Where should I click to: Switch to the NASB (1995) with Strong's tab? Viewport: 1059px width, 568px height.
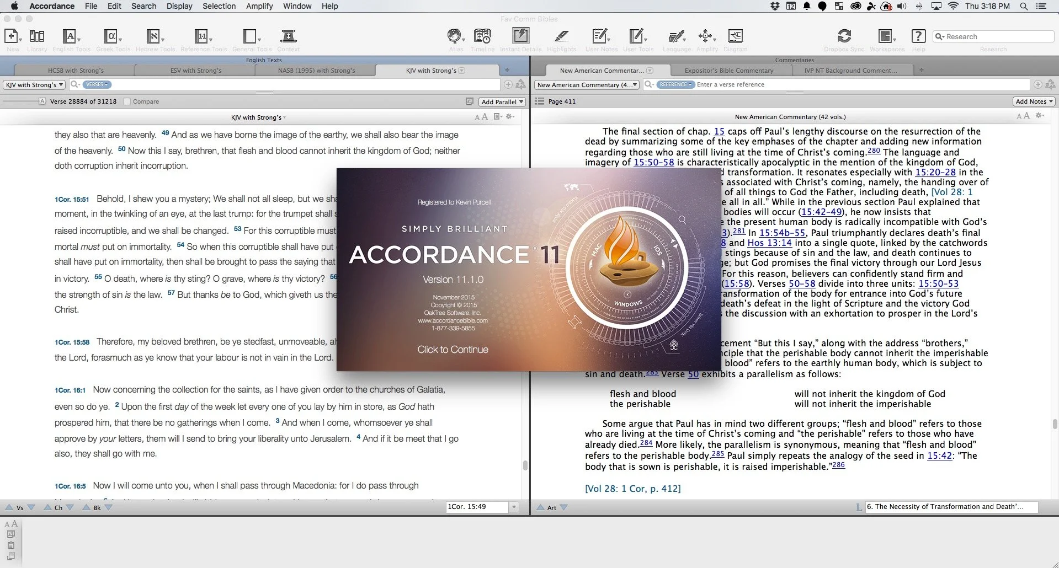coord(316,71)
